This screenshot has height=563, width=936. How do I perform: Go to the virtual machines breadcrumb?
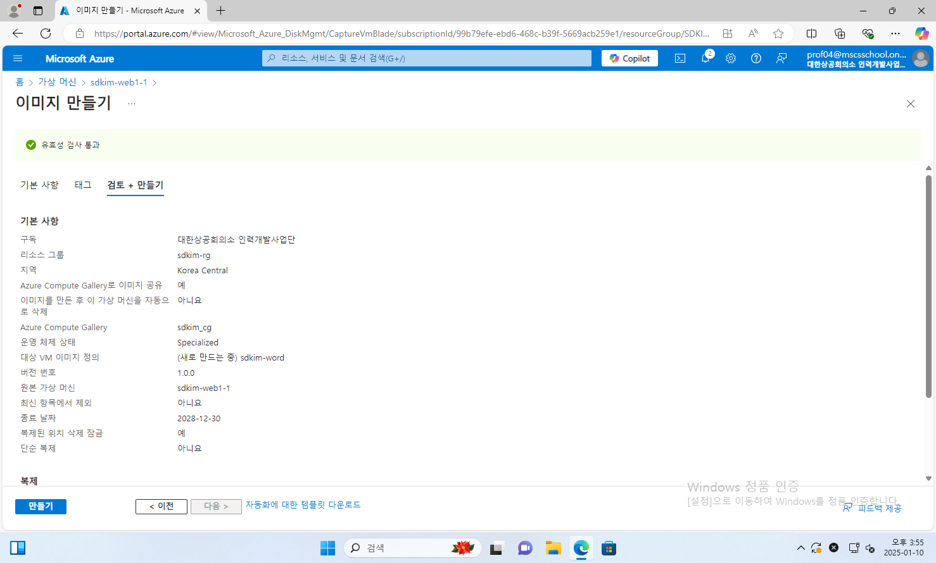(x=57, y=82)
